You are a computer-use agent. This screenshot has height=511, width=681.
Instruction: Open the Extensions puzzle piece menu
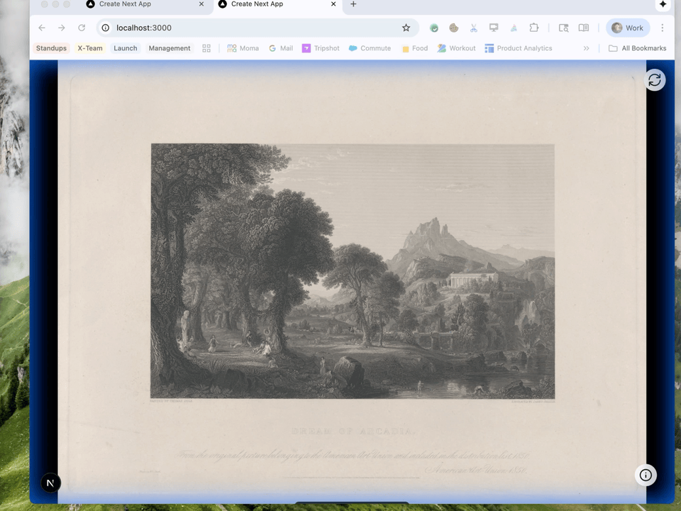coord(534,28)
